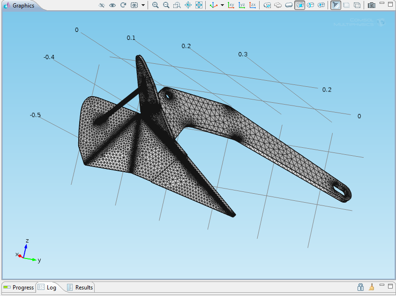Switch to the yz plane view

[242, 5]
